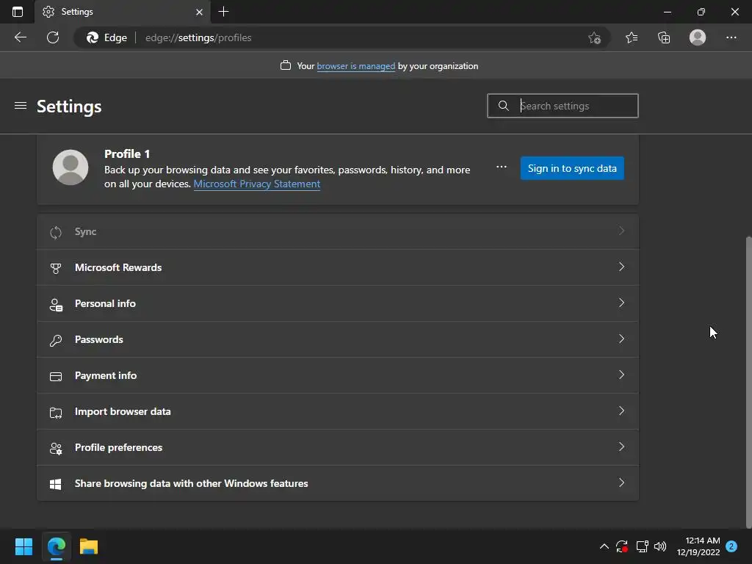Viewport: 752px width, 564px height.
Task: Click the Rewards trophy icon
Action: point(56,269)
